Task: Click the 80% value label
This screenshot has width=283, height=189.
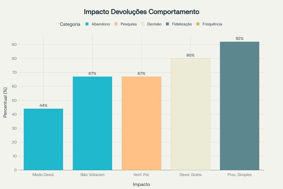Action: [190, 55]
